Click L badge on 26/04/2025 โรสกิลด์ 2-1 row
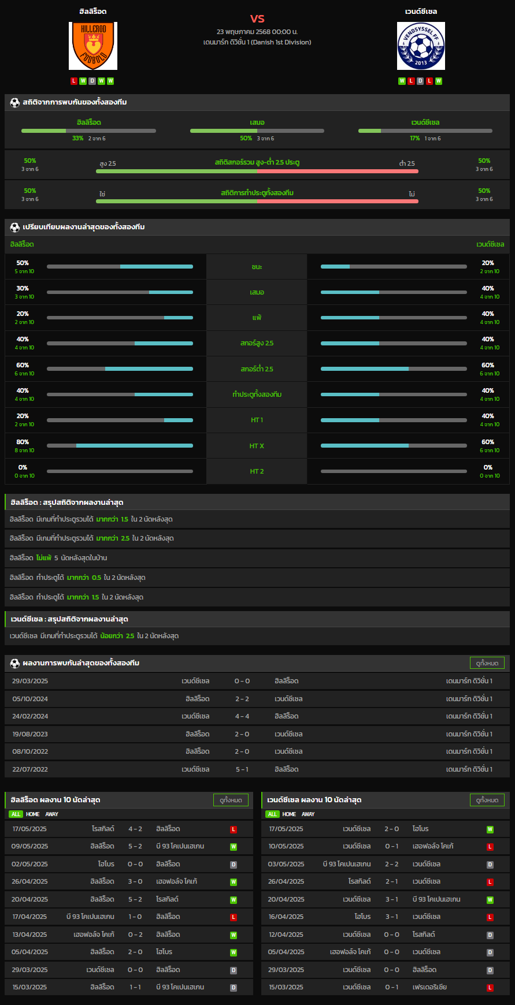The width and height of the screenshot is (515, 1005). tap(490, 882)
